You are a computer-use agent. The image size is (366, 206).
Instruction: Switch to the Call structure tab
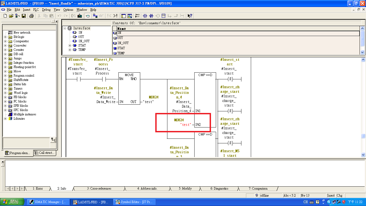click(44, 153)
